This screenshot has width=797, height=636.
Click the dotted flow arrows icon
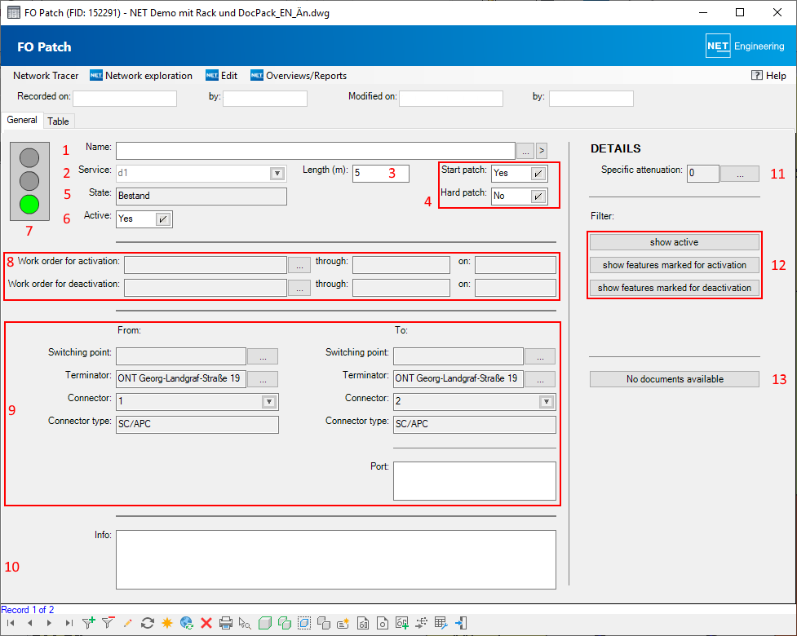point(422,623)
